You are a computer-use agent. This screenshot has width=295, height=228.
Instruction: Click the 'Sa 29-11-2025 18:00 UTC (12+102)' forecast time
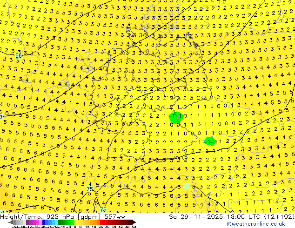(x=232, y=217)
